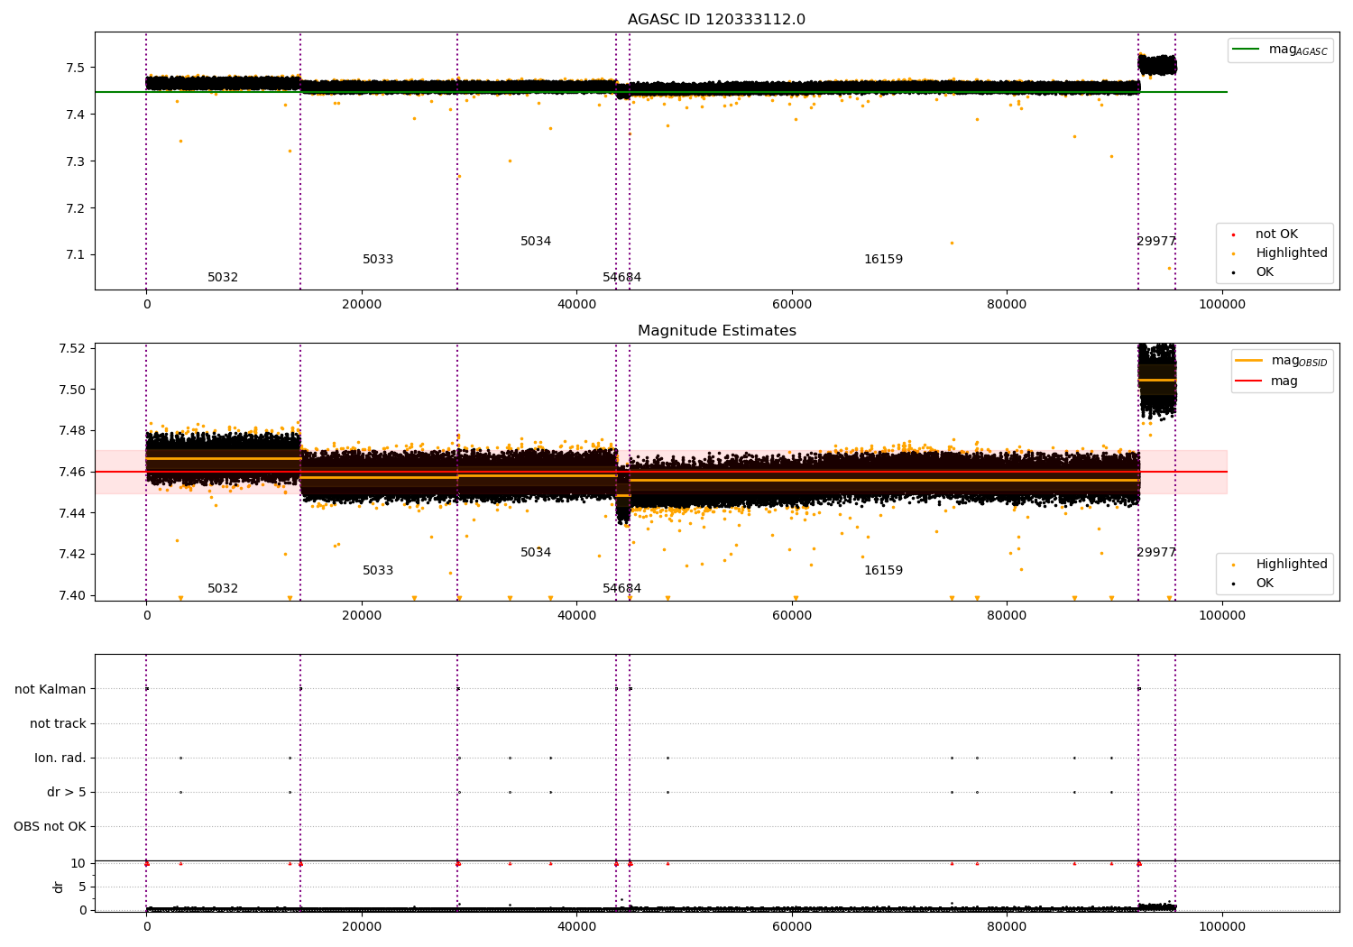Click the 'Ion. rad.' axis label
1353x947 pixels.
(60, 759)
